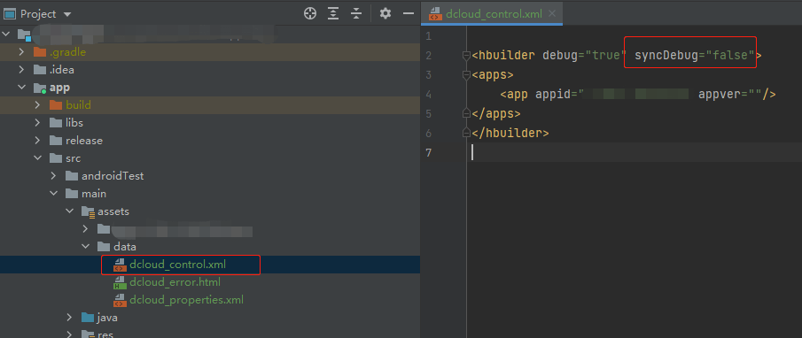802x338 pixels.
Task: Fold the hbuilder tag at line 2
Action: (466, 56)
